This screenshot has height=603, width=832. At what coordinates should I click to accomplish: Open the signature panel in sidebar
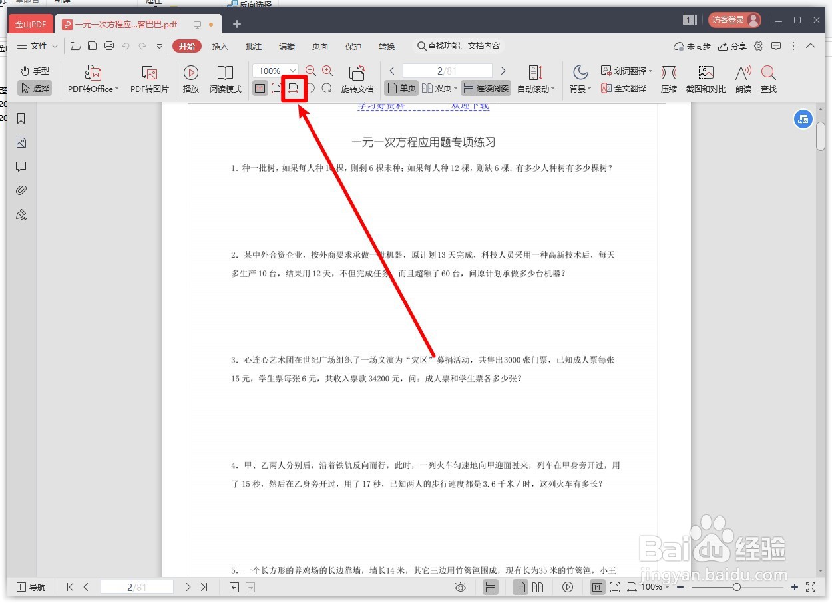[x=21, y=214]
